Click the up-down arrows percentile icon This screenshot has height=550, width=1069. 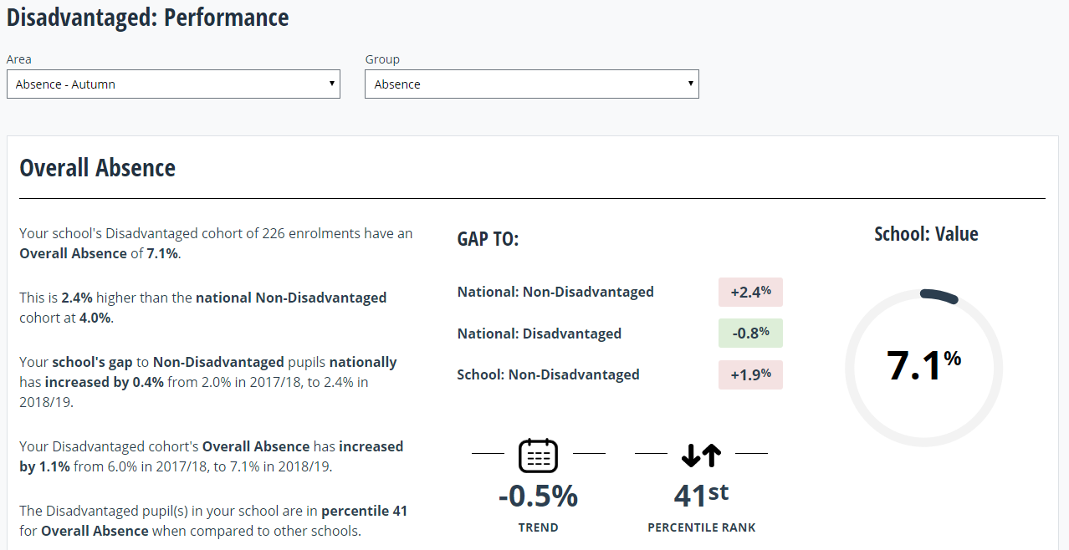[701, 455]
